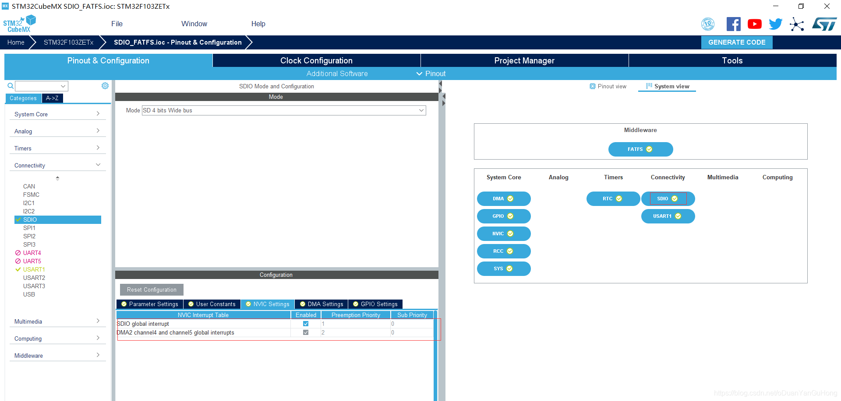Open the RCC system core button
841x401 pixels.
click(504, 251)
